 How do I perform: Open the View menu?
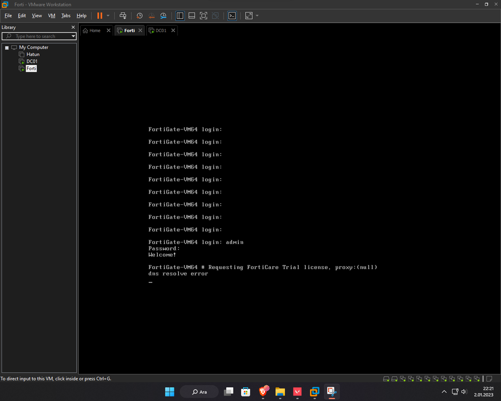point(37,16)
